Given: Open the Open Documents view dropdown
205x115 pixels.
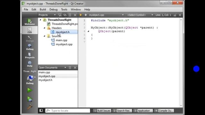Looking at the screenshot, I should click(x=53, y=68).
